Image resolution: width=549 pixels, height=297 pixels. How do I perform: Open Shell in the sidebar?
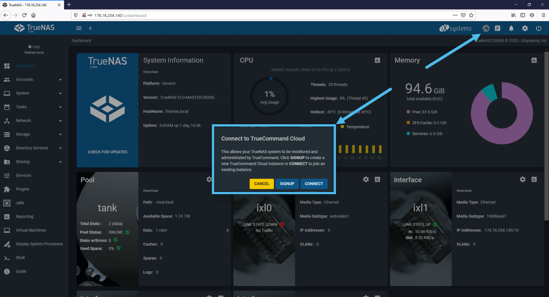[x=34, y=258]
